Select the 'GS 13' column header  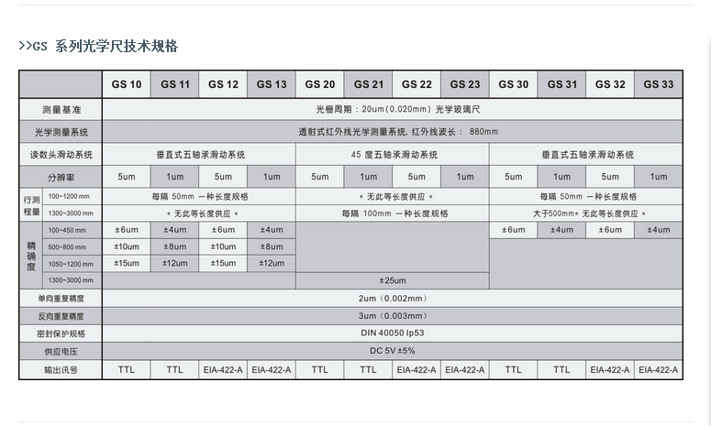click(272, 84)
